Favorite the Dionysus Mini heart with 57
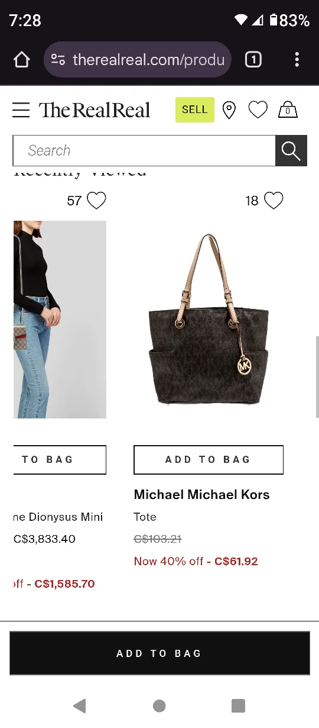This screenshot has width=319, height=728. click(96, 201)
